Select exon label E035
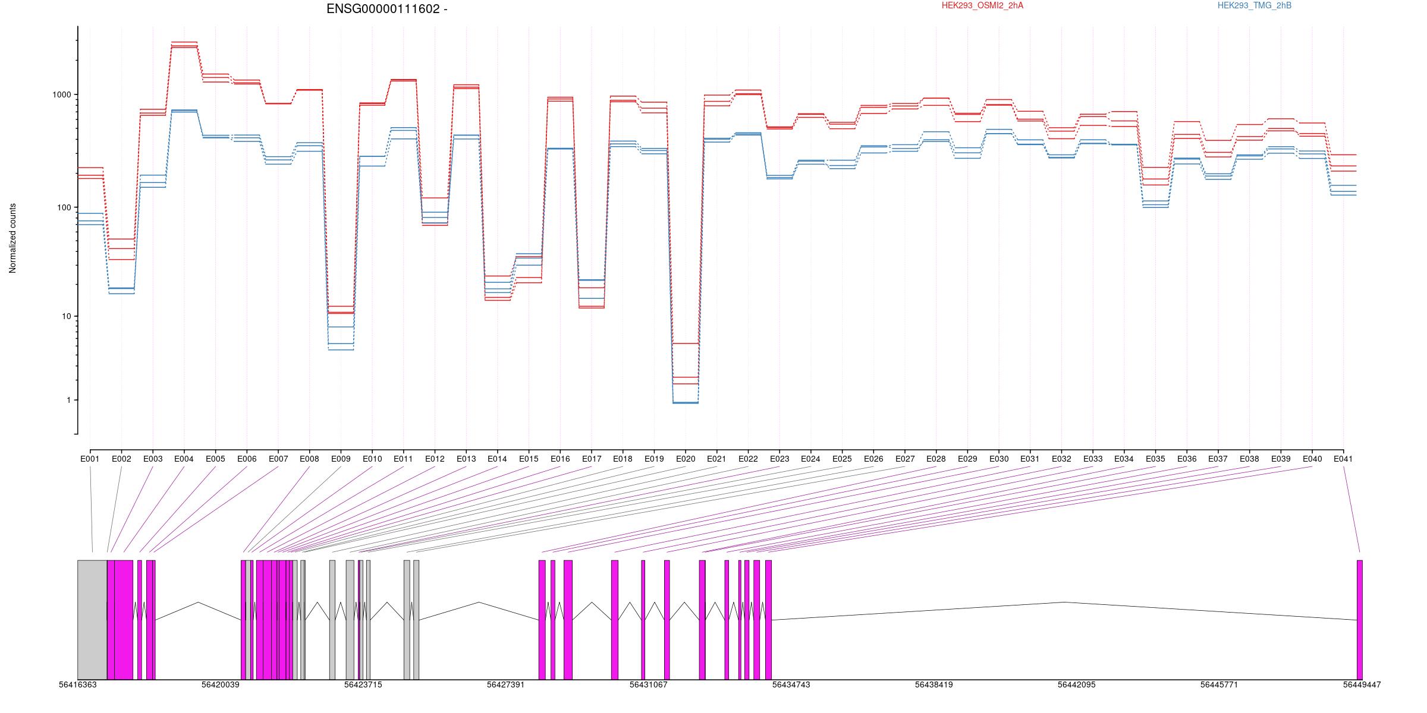 click(x=1155, y=459)
